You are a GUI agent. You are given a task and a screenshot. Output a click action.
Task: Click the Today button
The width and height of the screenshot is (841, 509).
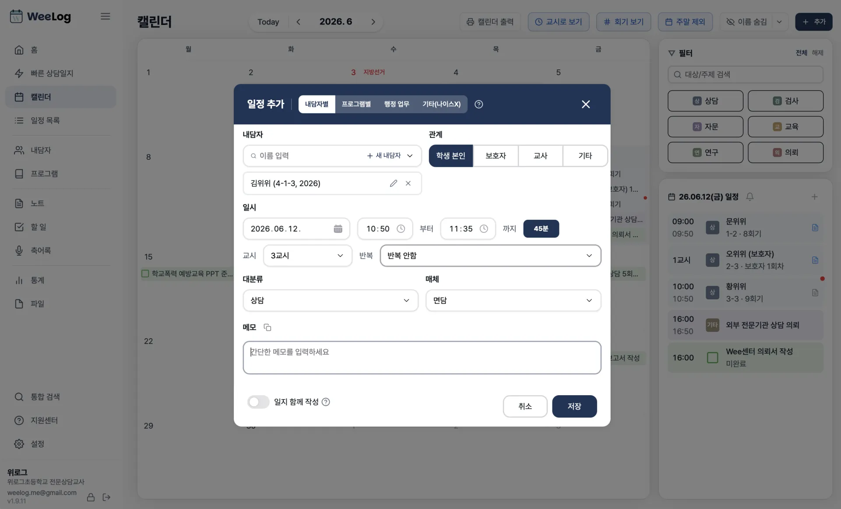[268, 22]
